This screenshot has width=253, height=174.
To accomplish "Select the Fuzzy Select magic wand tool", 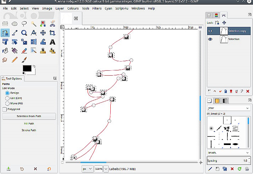I will (34, 24).
